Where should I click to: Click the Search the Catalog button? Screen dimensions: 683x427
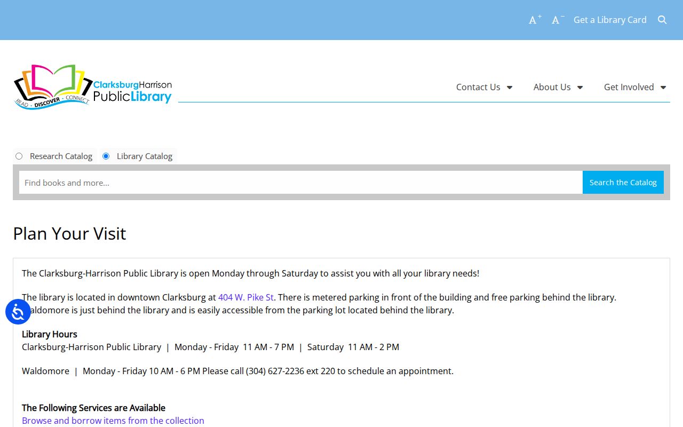623,183
